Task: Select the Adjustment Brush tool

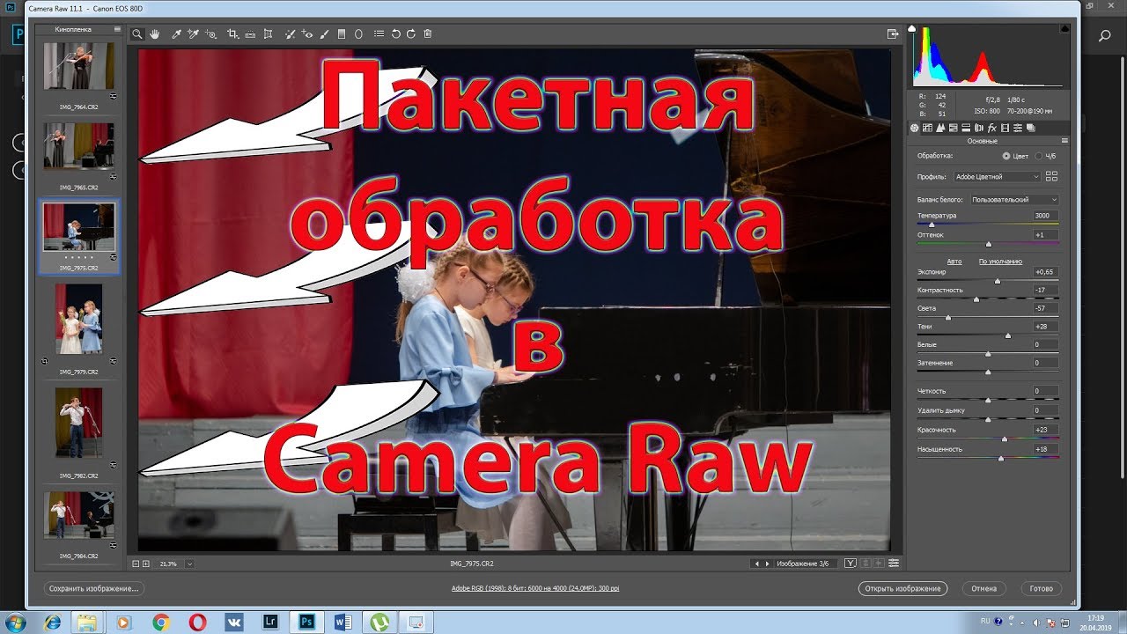Action: point(324,34)
